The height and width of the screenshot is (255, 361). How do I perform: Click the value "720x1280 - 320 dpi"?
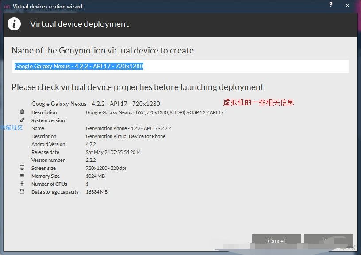(x=106, y=168)
